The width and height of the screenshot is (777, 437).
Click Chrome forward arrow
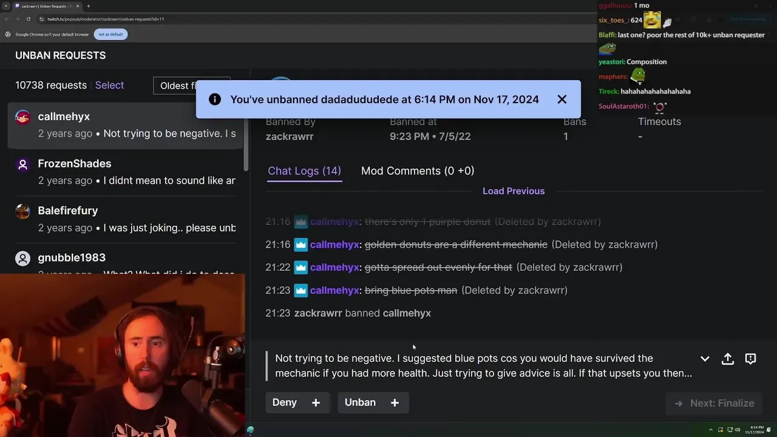(17, 19)
